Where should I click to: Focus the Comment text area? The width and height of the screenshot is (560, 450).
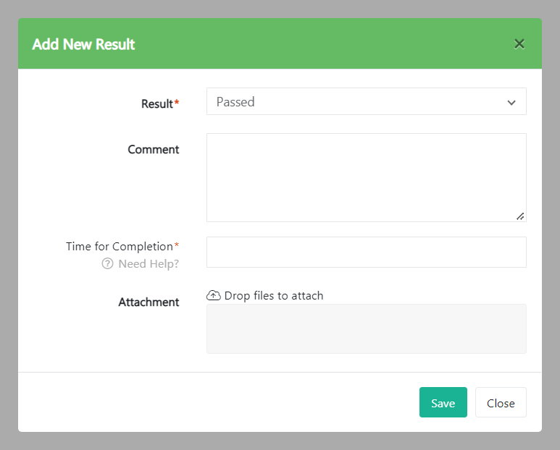(x=366, y=177)
